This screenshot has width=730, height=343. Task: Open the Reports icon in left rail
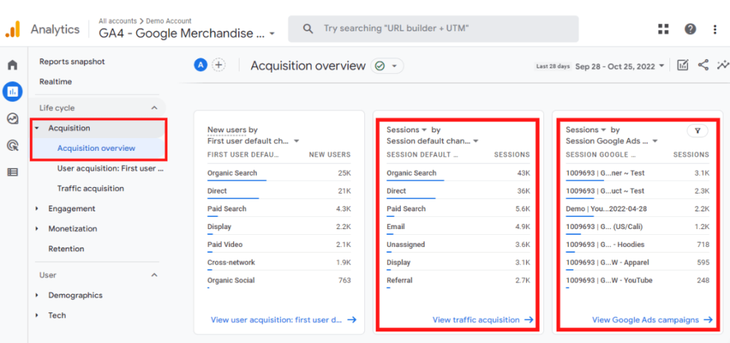coord(12,91)
